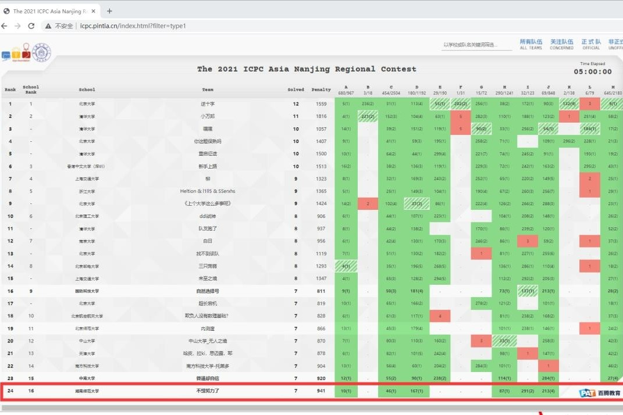623x415 pixels.
Task: Show ALL TEAMS filter
Action: (531, 44)
